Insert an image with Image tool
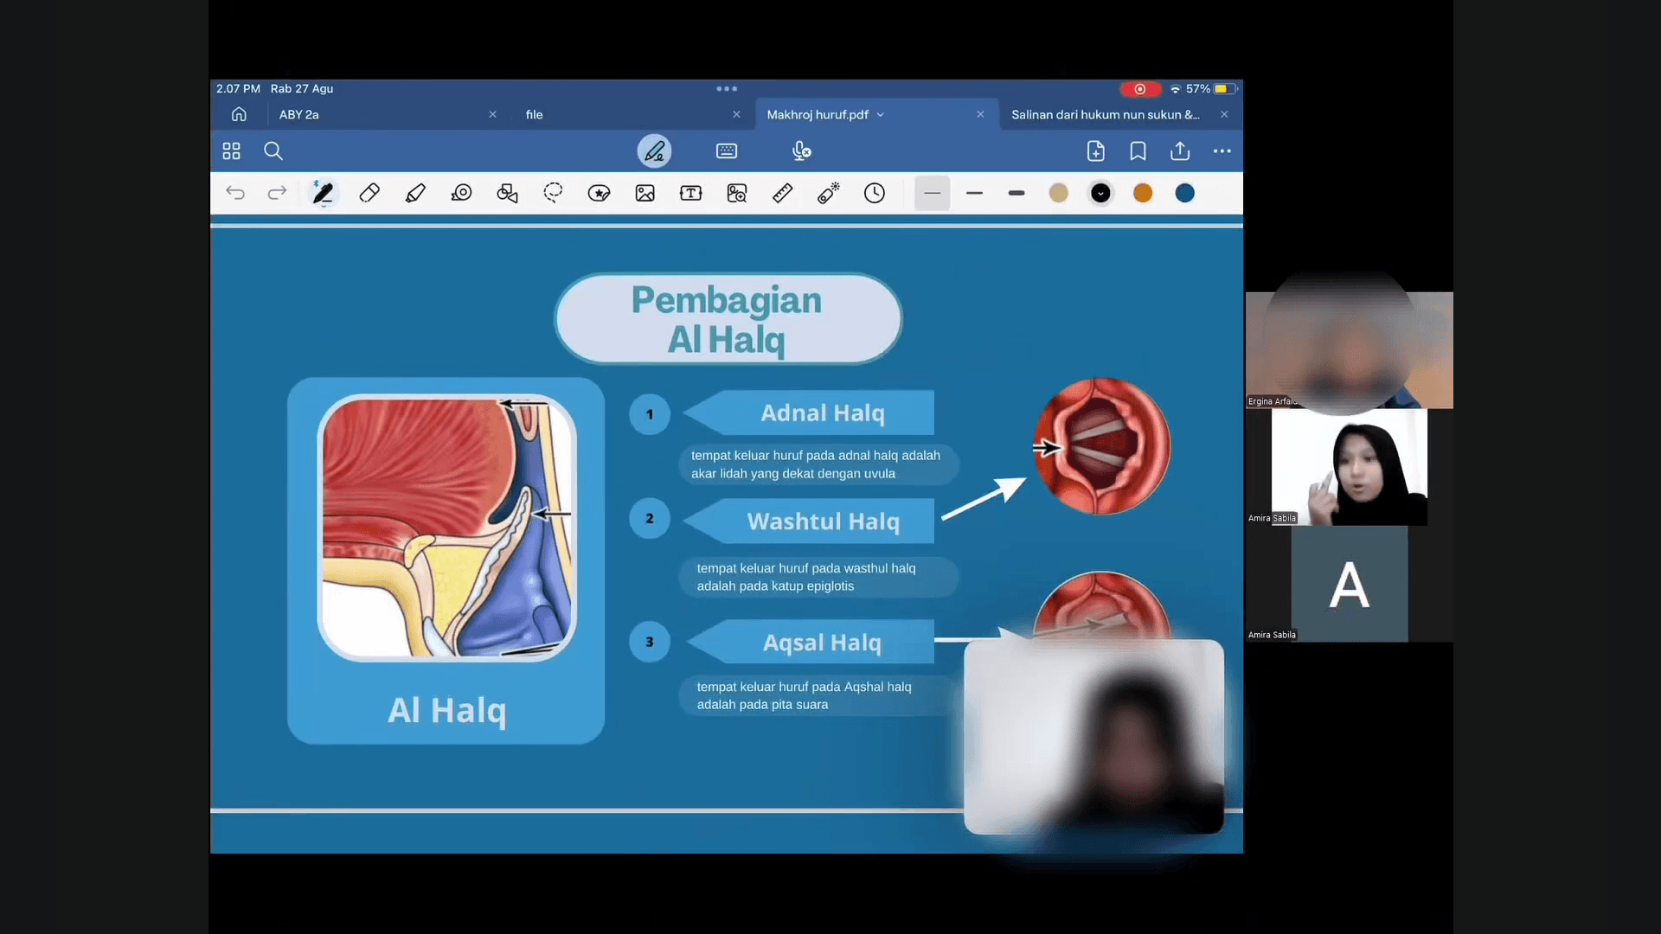Screen dimensions: 1661x934 [x=645, y=193]
